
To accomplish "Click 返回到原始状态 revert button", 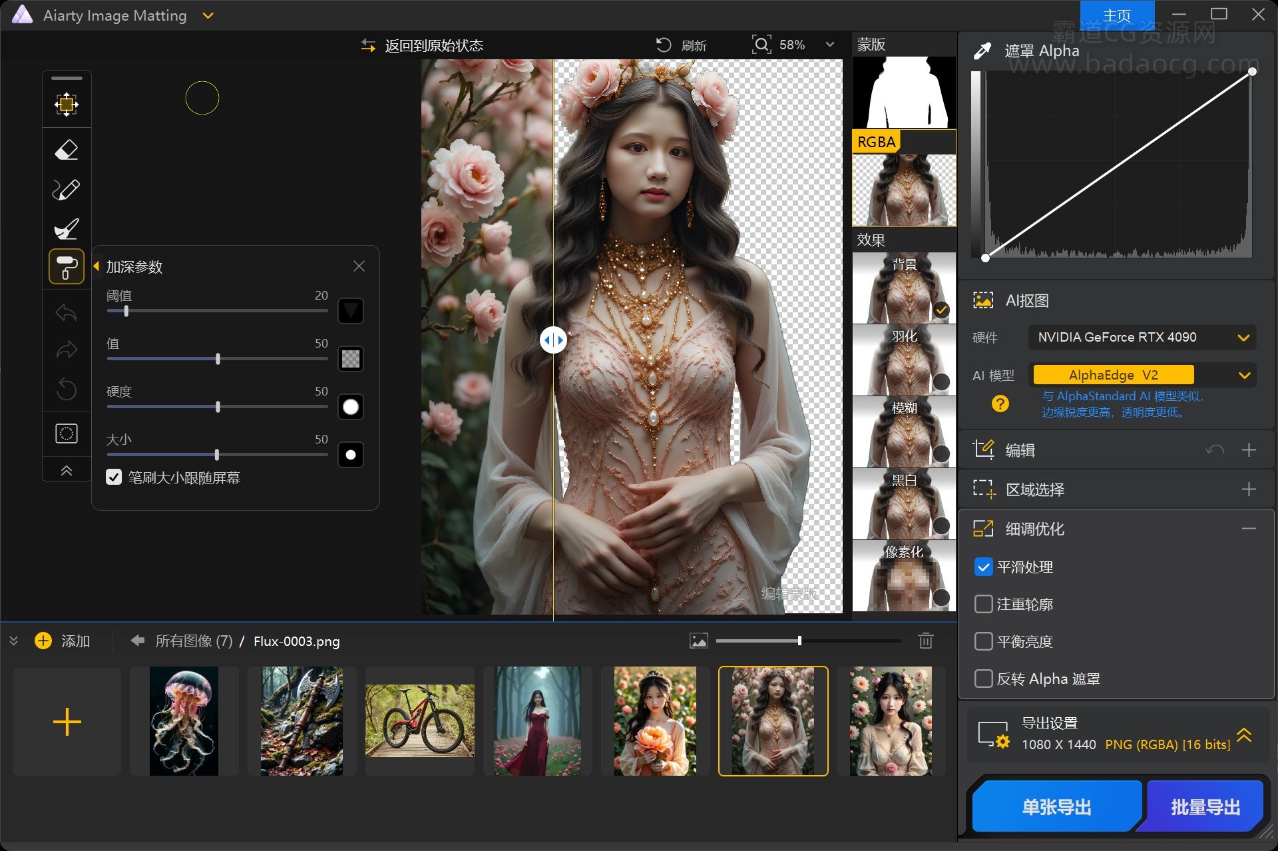I will click(422, 45).
